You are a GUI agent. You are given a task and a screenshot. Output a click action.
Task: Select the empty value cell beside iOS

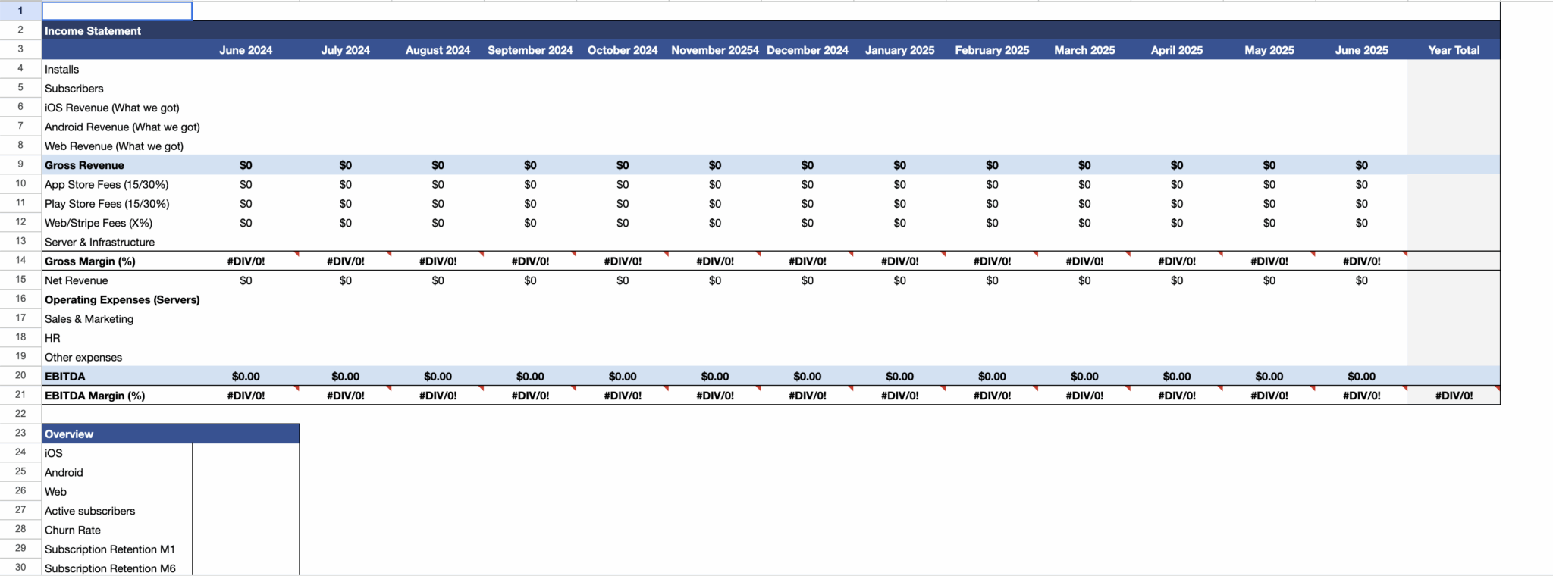coord(246,453)
